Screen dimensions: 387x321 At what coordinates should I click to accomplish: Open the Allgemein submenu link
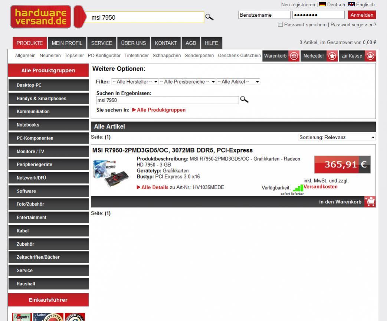point(25,56)
